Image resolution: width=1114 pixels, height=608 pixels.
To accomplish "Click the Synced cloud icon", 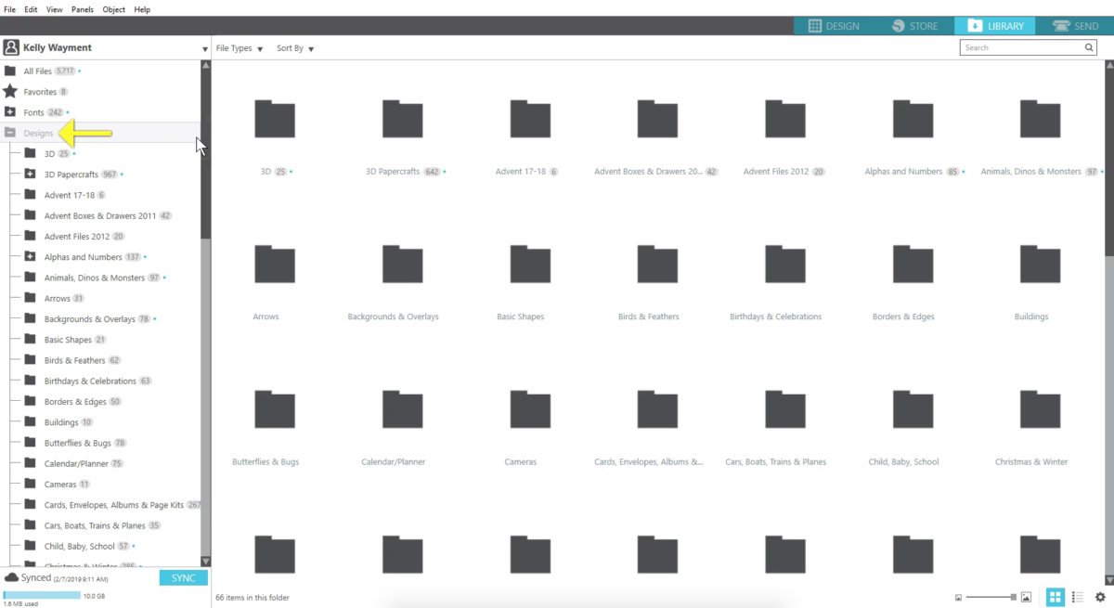I will pos(11,577).
